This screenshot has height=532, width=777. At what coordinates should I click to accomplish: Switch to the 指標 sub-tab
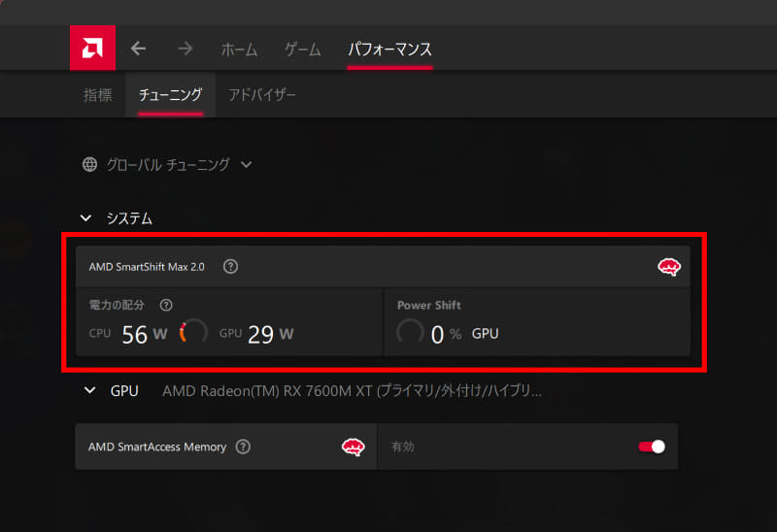98,94
